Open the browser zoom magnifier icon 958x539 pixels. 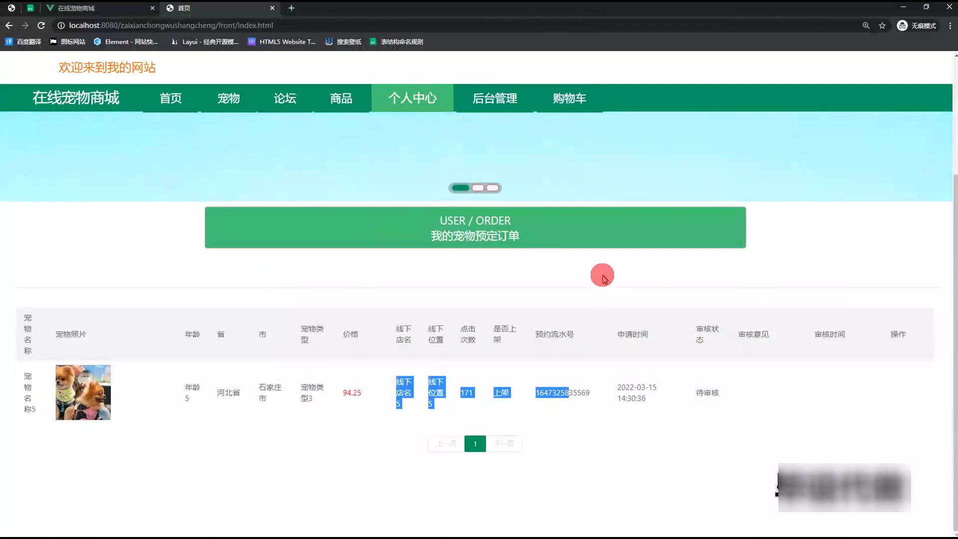tap(866, 25)
